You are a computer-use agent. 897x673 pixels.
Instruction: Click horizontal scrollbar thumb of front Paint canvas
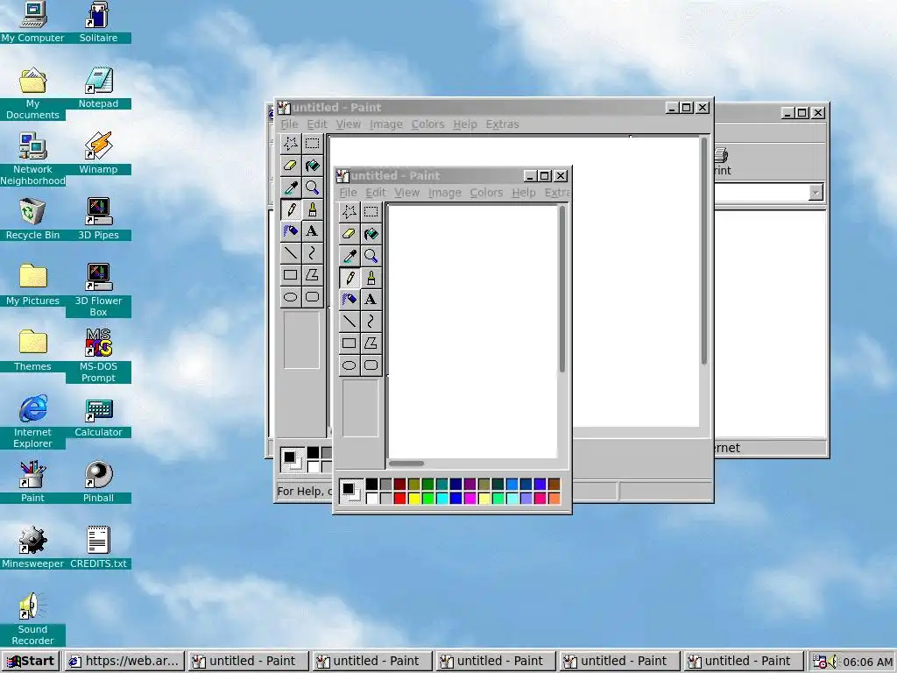tap(406, 464)
